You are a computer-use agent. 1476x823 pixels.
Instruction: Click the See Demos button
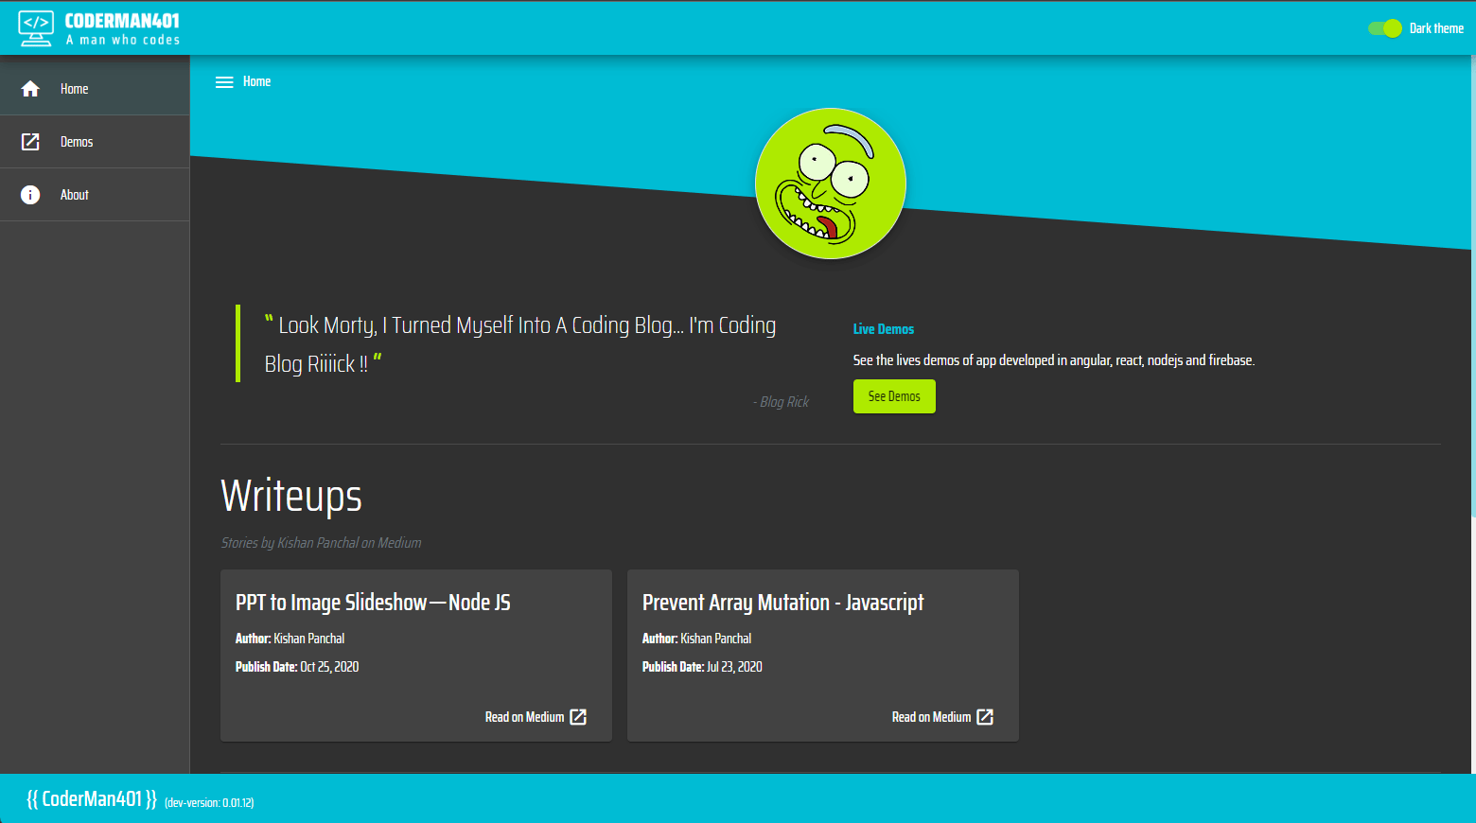(x=894, y=396)
